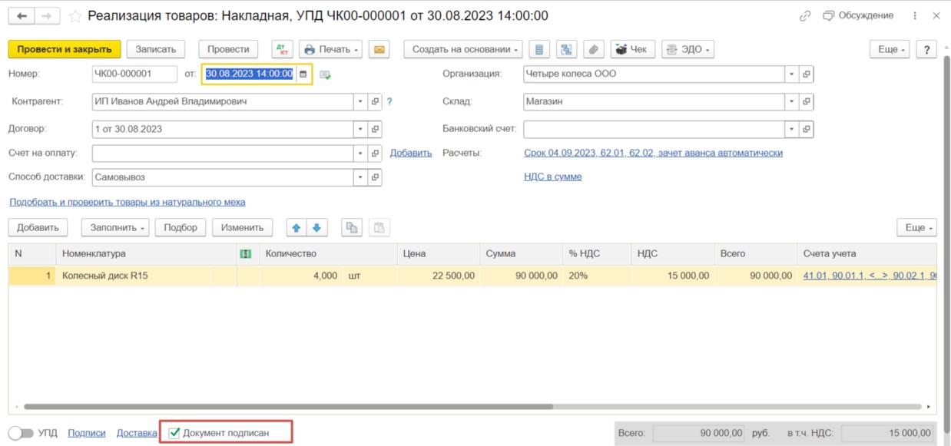Click the Номер input field
This screenshot has width=951, height=446.
pos(134,74)
